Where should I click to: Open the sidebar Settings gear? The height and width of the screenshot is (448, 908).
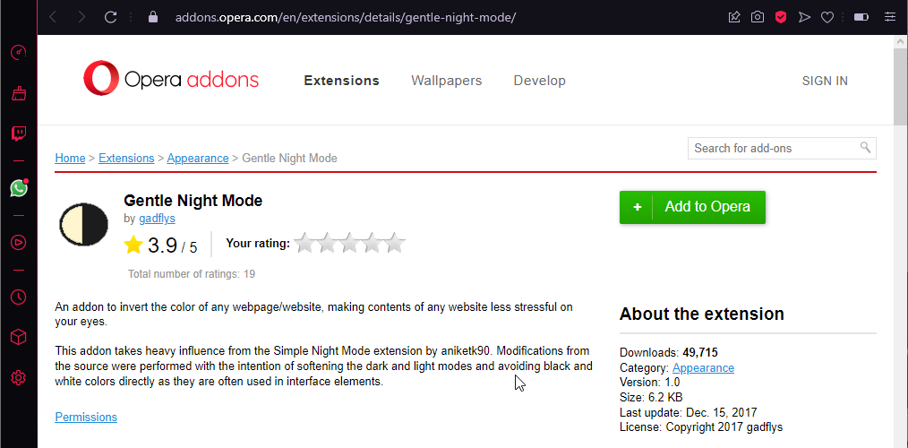click(x=18, y=378)
